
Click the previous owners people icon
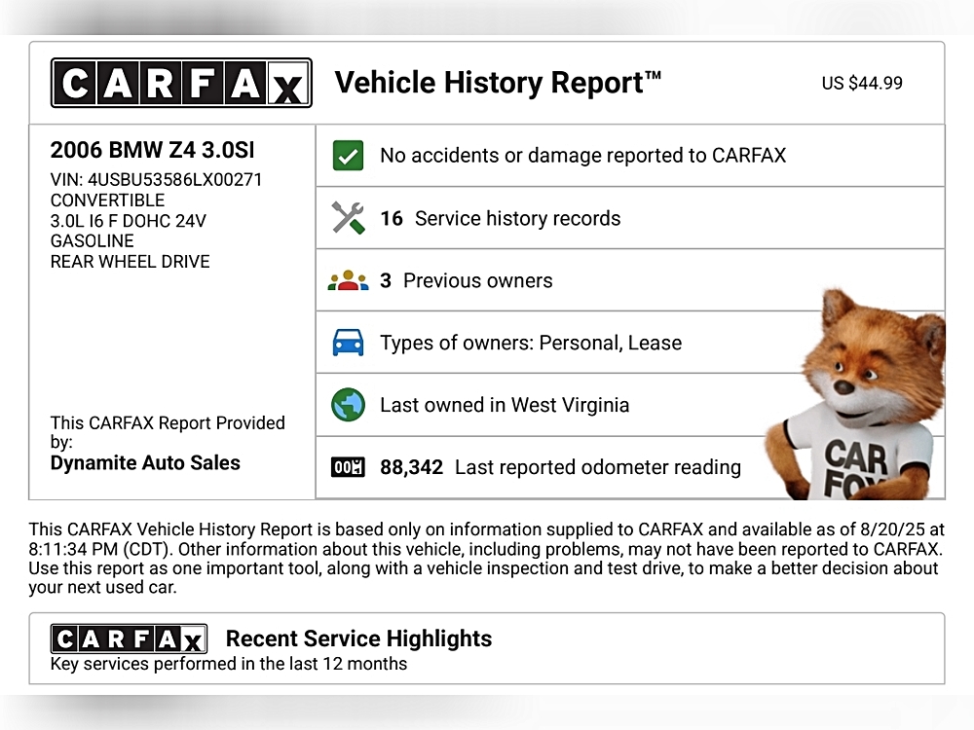point(348,280)
